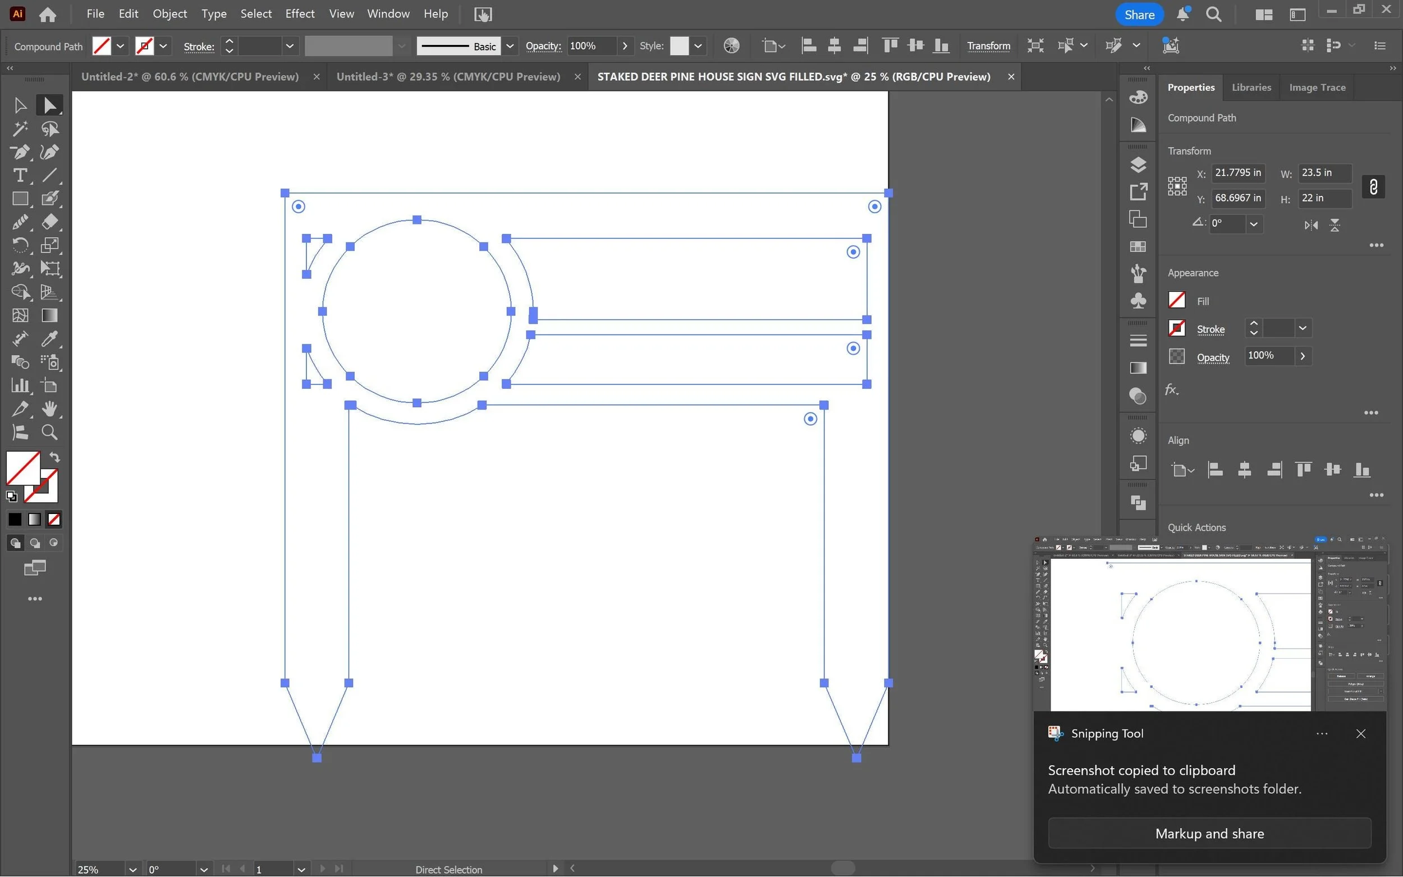This screenshot has width=1403, height=877.
Task: Switch to the Libraries tab
Action: pyautogui.click(x=1250, y=88)
